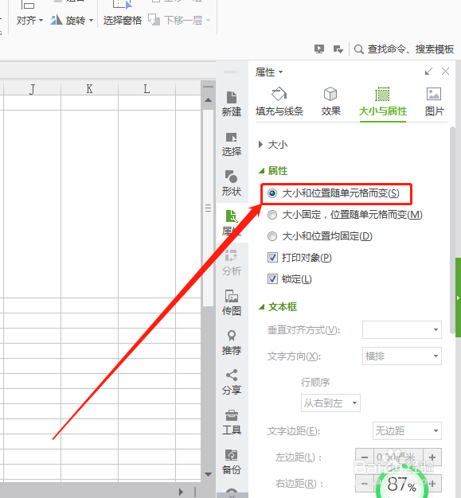Click the window dropdown icon beside search

pos(338,49)
